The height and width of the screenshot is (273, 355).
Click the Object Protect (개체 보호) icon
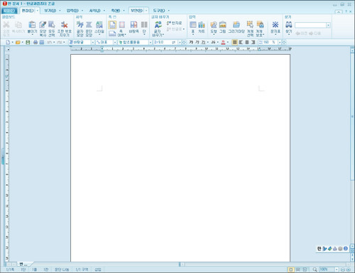pos(260,25)
